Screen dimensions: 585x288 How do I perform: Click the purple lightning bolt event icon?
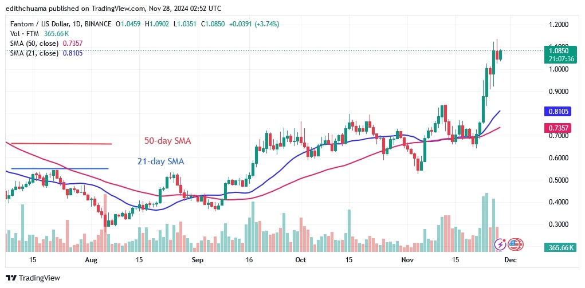coord(500,244)
